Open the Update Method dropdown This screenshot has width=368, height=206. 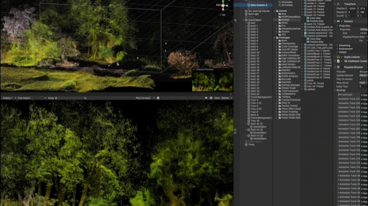coord(363,75)
